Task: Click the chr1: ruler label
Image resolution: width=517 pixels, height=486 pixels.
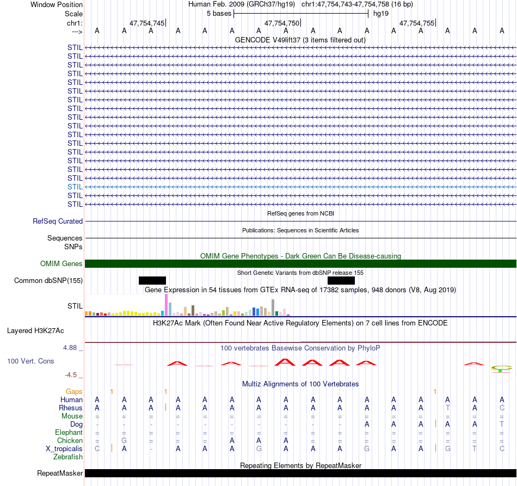Action: click(x=75, y=23)
